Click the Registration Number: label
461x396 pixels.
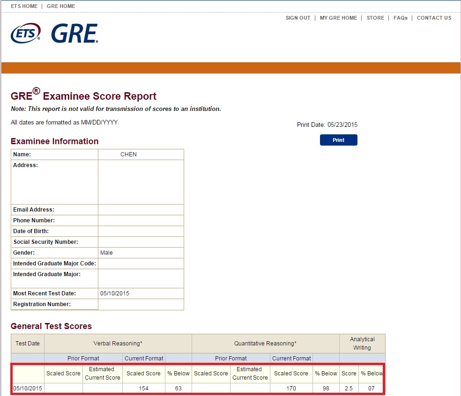[x=42, y=304]
